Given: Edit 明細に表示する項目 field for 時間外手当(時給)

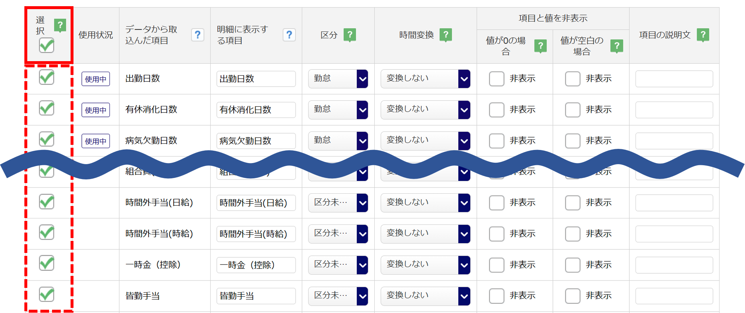Looking at the screenshot, I should [x=256, y=234].
